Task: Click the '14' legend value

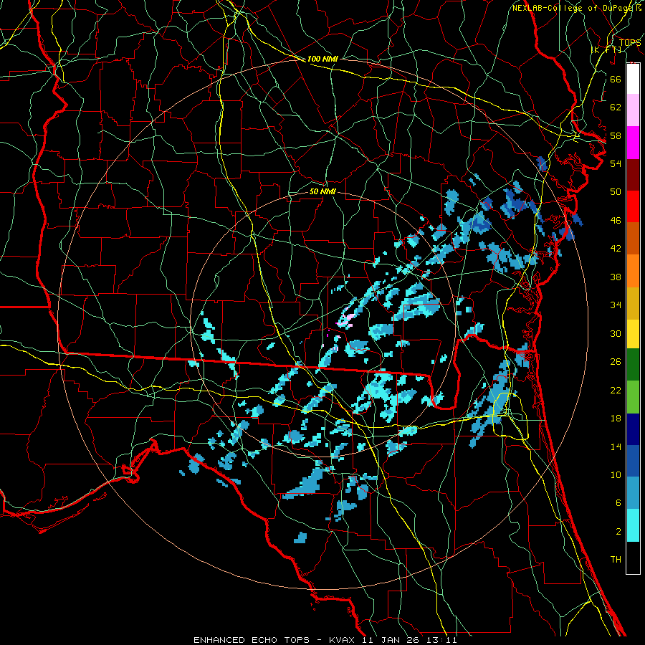Action: coord(616,446)
